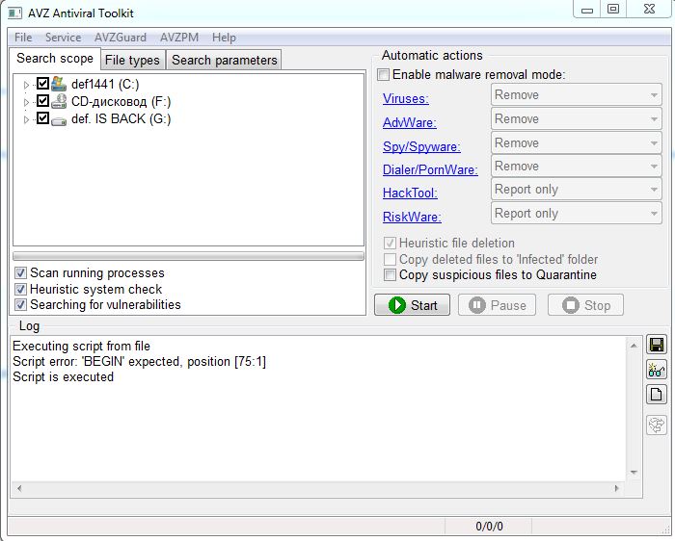Viewport: 675px width, 541px height.
Task: Open the Dialer/PornWare action dropdown
Action: tap(576, 166)
